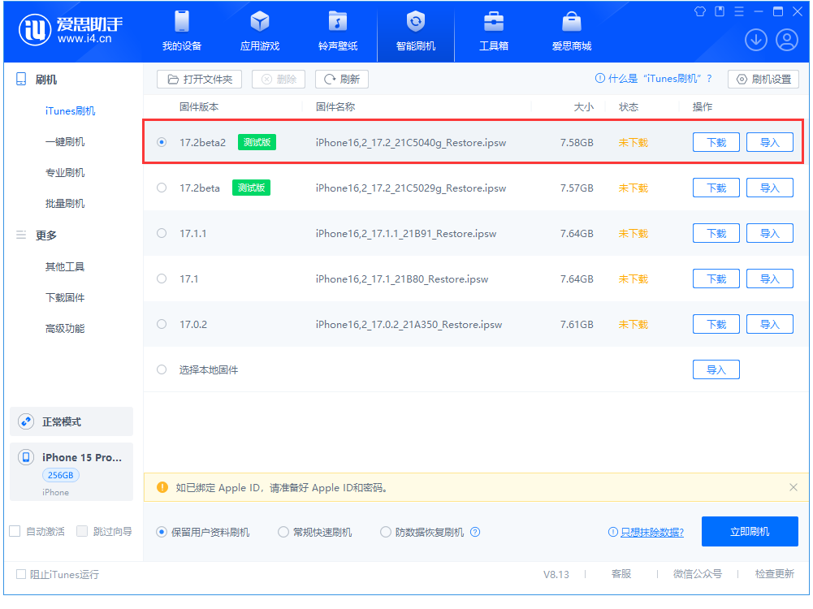Viewport: 813px width, 609px height.
Task: Open the hamburger menu in the title bar
Action: pos(739,11)
